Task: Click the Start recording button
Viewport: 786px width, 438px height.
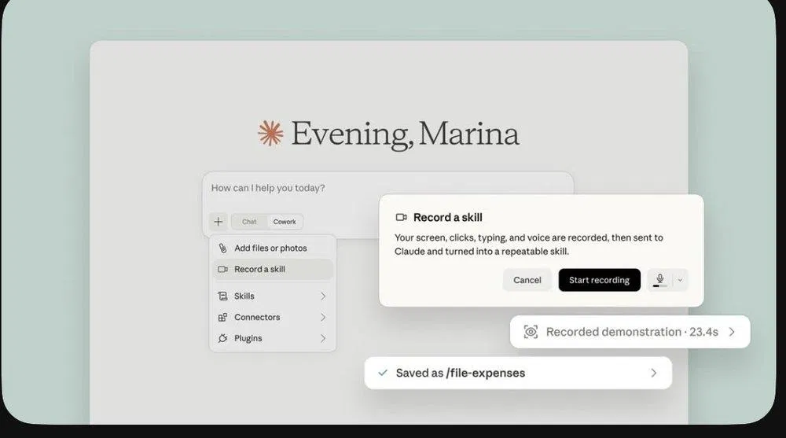Action: click(599, 280)
